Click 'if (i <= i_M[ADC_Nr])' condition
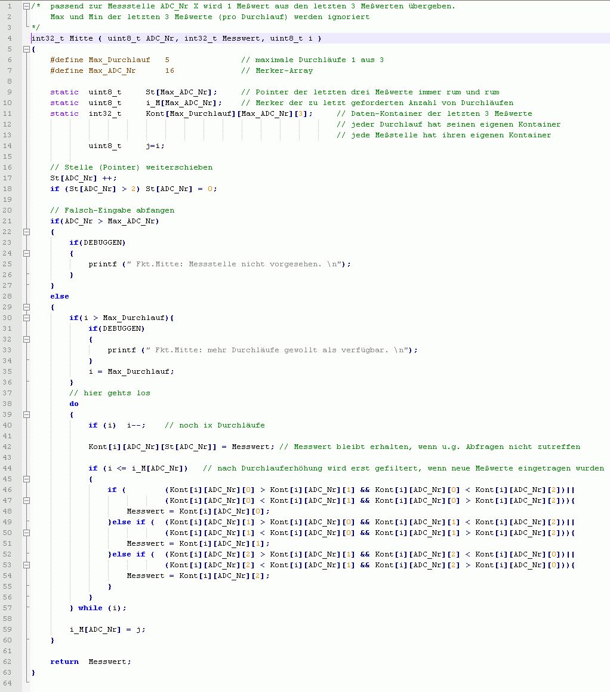 coord(138,468)
